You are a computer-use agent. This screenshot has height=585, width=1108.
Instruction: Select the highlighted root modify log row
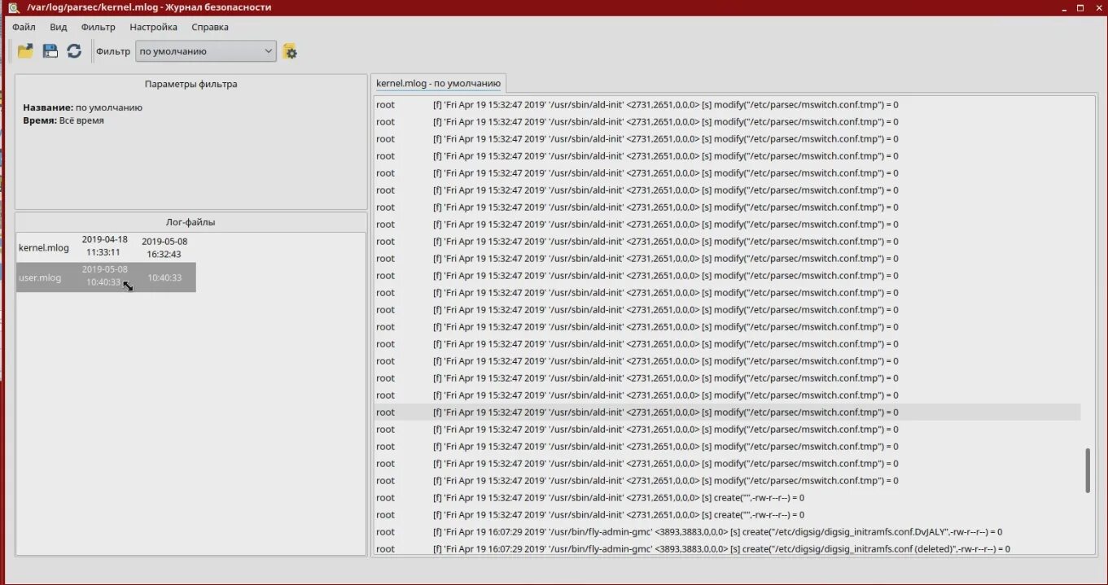727,413
